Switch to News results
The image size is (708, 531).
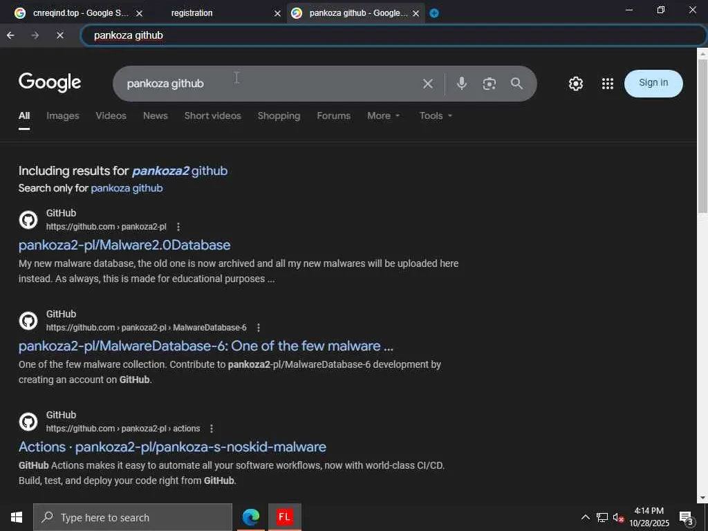point(156,116)
